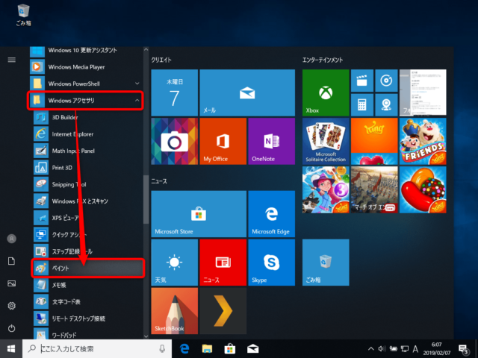Viewport: 478px width, 358px height.
Task: Launch Snipping Tool from the list
Action: 88,184
